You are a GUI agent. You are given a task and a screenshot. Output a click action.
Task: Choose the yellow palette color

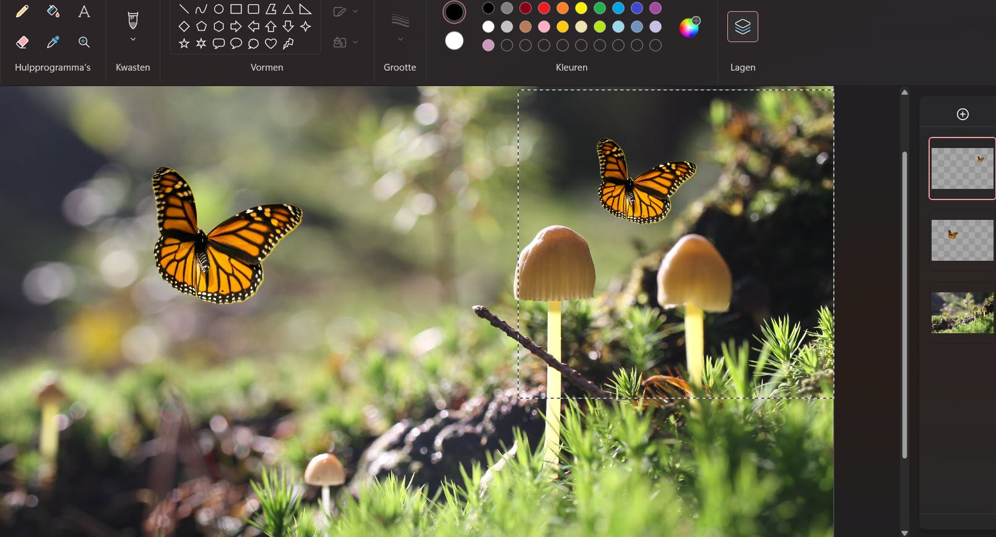click(x=581, y=8)
